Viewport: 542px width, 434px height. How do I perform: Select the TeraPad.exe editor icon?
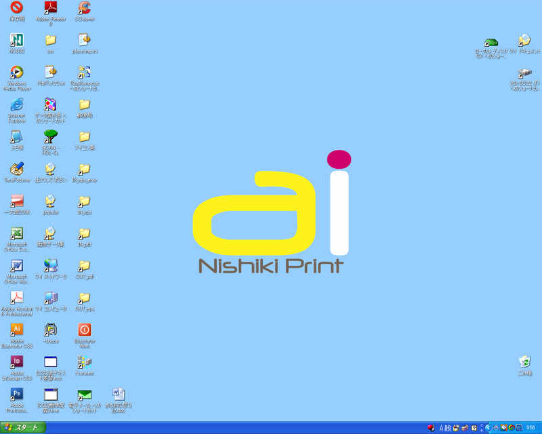[17, 169]
